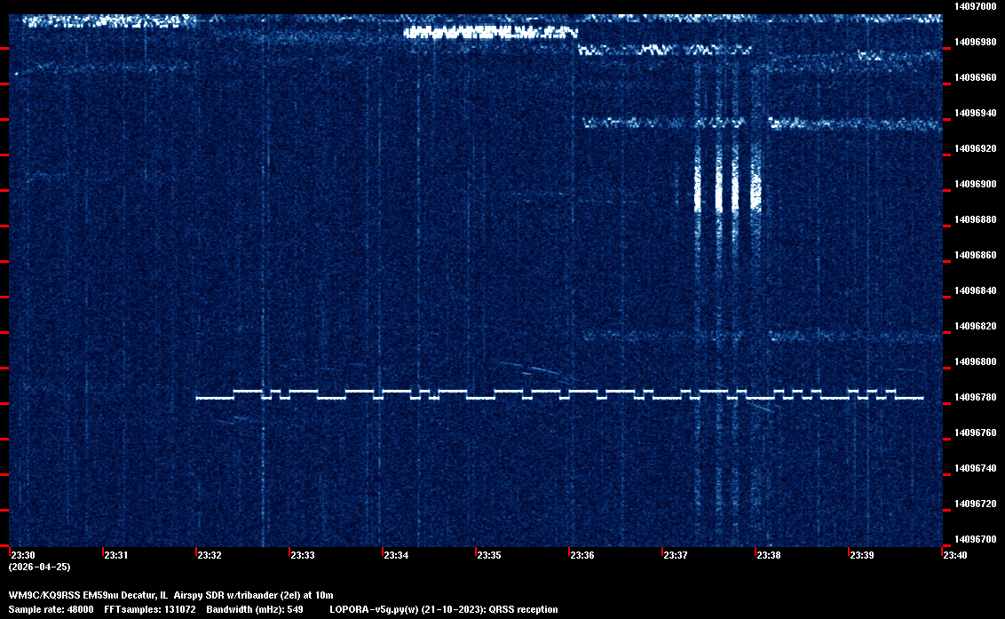The image size is (1005, 619).
Task: Click the 23:30 time axis label
Action: [x=22, y=555]
